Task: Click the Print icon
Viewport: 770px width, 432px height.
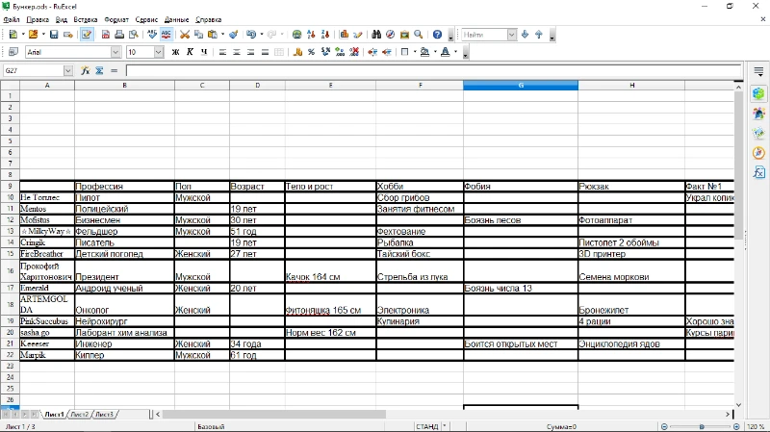Action: point(119,35)
